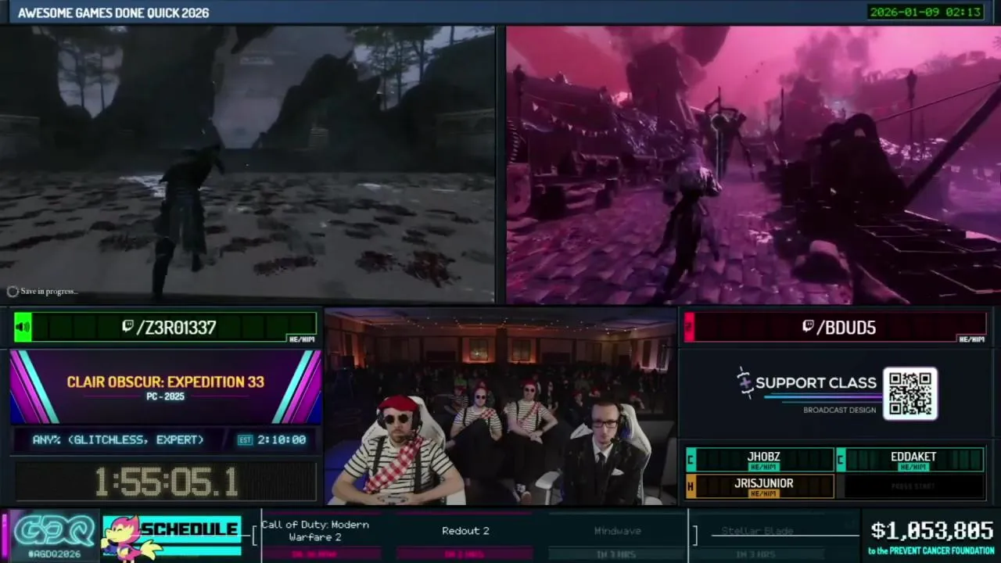1001x563 pixels.
Task: Click the left gameplay feed of Z3R01337
Action: pyautogui.click(x=247, y=165)
